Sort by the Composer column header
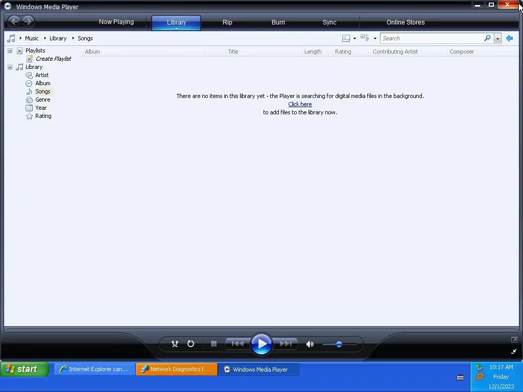 [483, 52]
